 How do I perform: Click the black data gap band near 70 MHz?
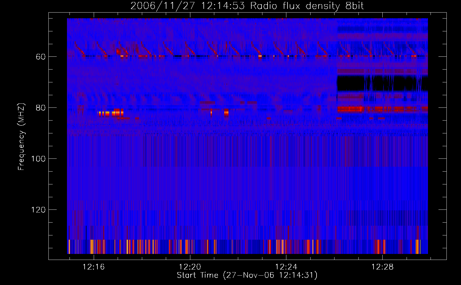click(x=382, y=83)
